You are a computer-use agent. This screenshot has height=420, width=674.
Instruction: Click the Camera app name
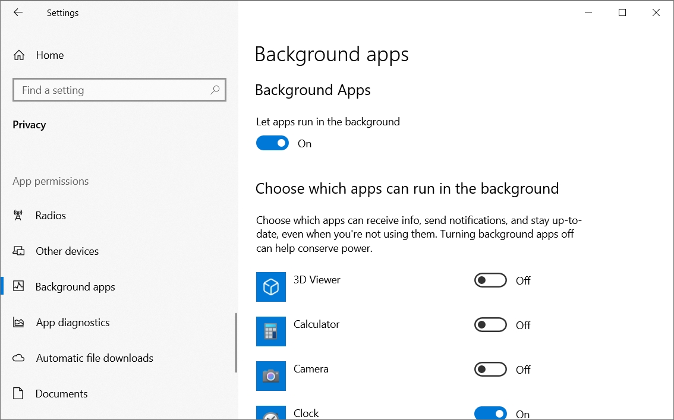point(311,369)
